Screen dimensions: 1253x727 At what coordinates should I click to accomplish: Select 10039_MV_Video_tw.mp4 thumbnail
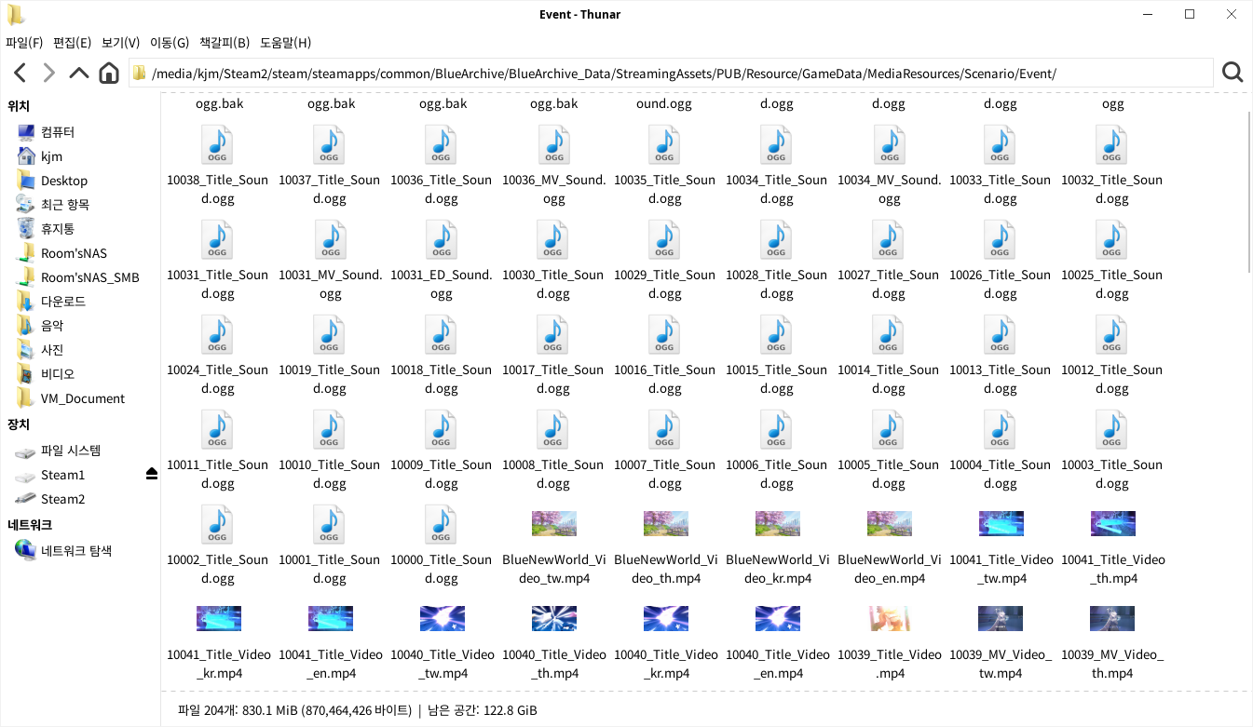tap(1001, 618)
